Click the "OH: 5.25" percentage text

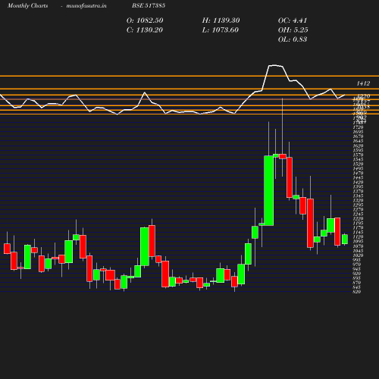[293, 30]
